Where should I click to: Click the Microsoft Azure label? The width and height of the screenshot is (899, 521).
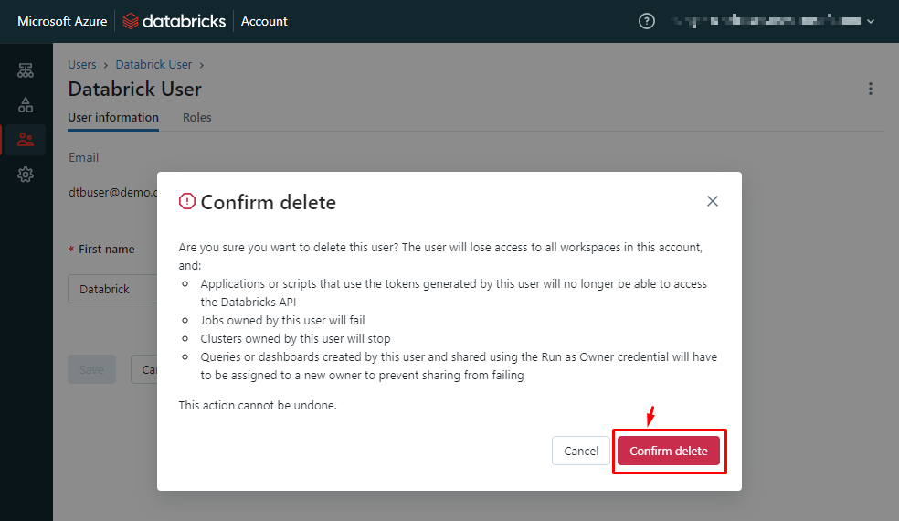click(x=62, y=21)
